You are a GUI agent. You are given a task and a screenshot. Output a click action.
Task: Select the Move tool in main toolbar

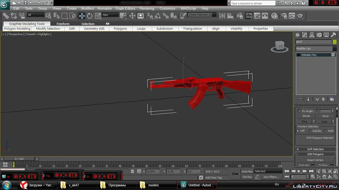pos(82,16)
